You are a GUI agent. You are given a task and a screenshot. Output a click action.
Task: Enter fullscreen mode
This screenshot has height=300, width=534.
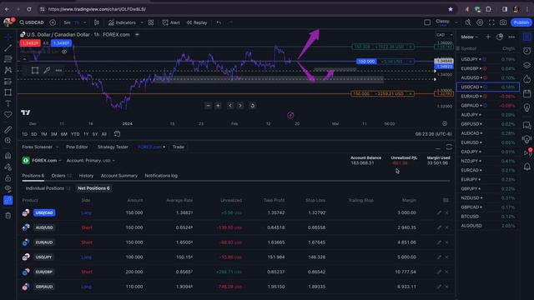coord(491,22)
